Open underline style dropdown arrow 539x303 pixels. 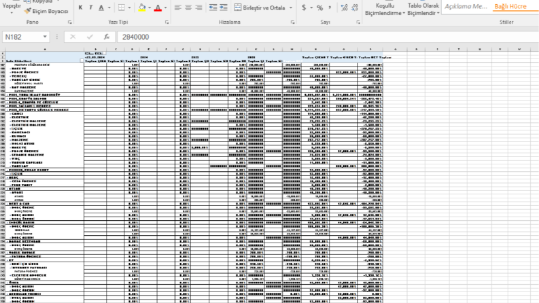[x=109, y=7]
